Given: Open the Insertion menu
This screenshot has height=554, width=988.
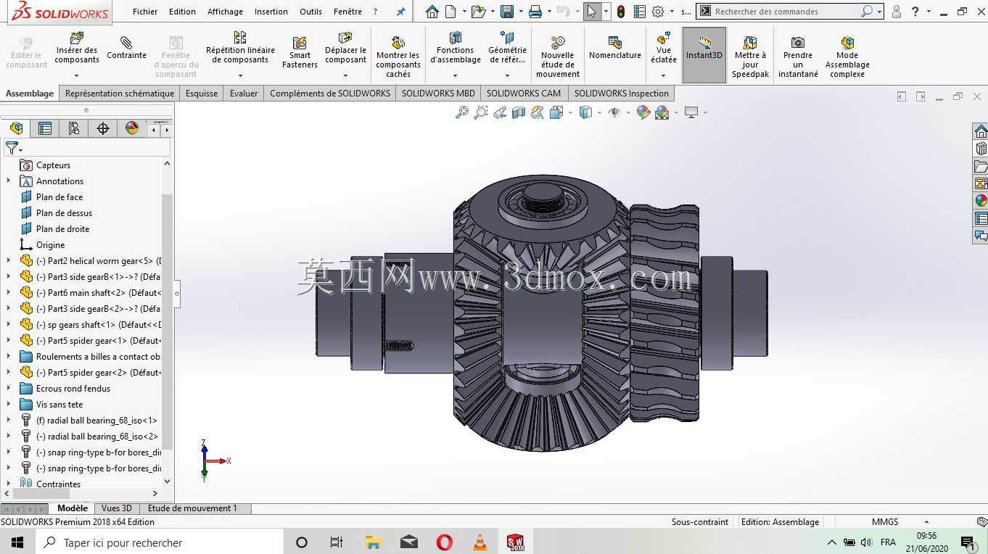Looking at the screenshot, I should [271, 12].
